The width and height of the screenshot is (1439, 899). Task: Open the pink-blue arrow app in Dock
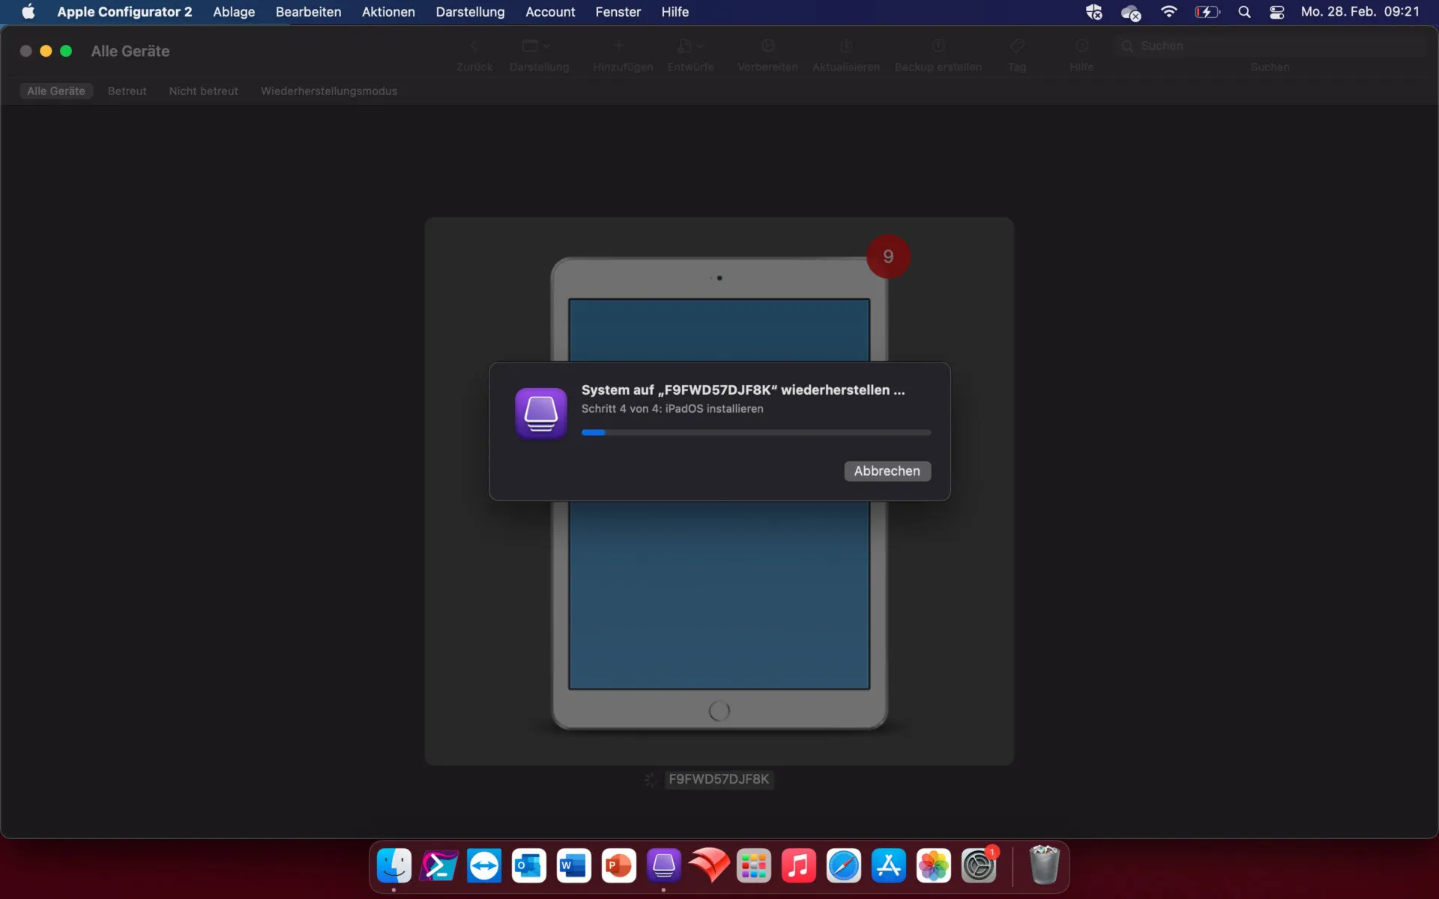tap(438, 866)
